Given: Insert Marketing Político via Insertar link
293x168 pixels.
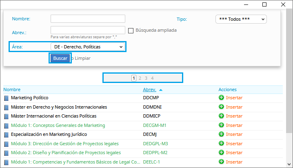Looking at the screenshot, I should click(x=234, y=98).
